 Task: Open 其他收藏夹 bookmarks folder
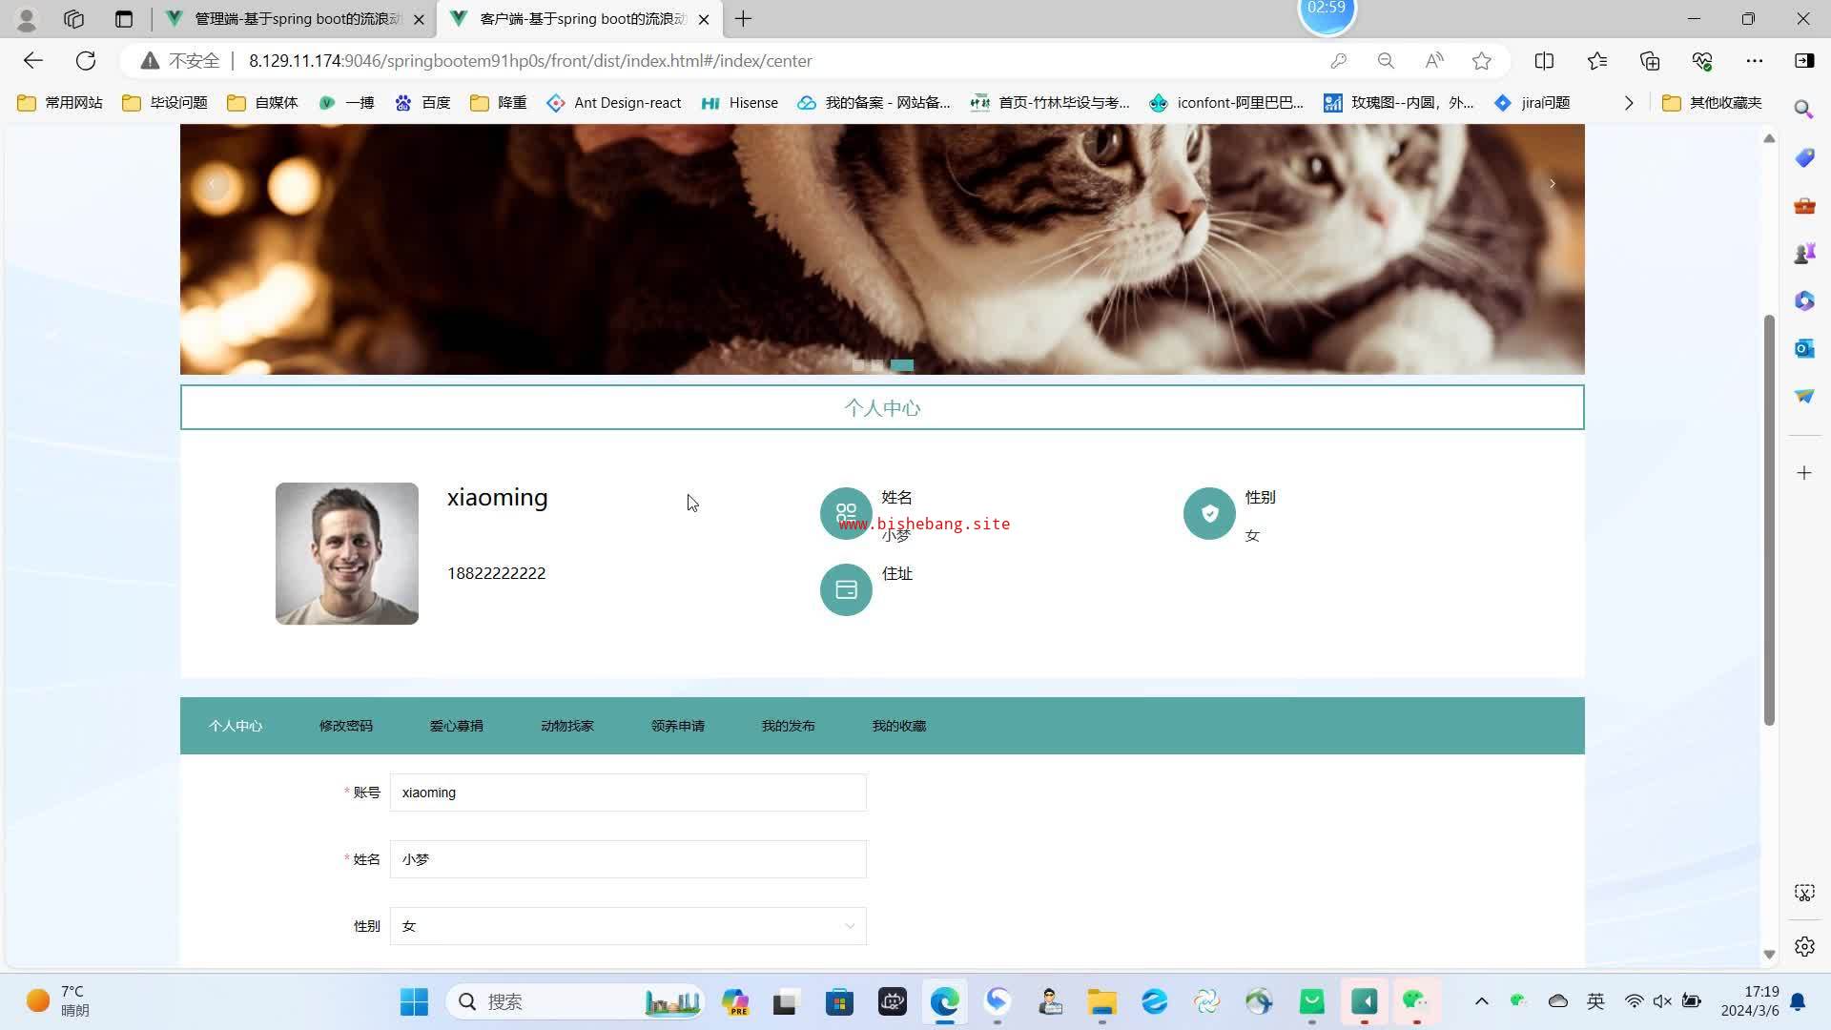(x=1712, y=103)
